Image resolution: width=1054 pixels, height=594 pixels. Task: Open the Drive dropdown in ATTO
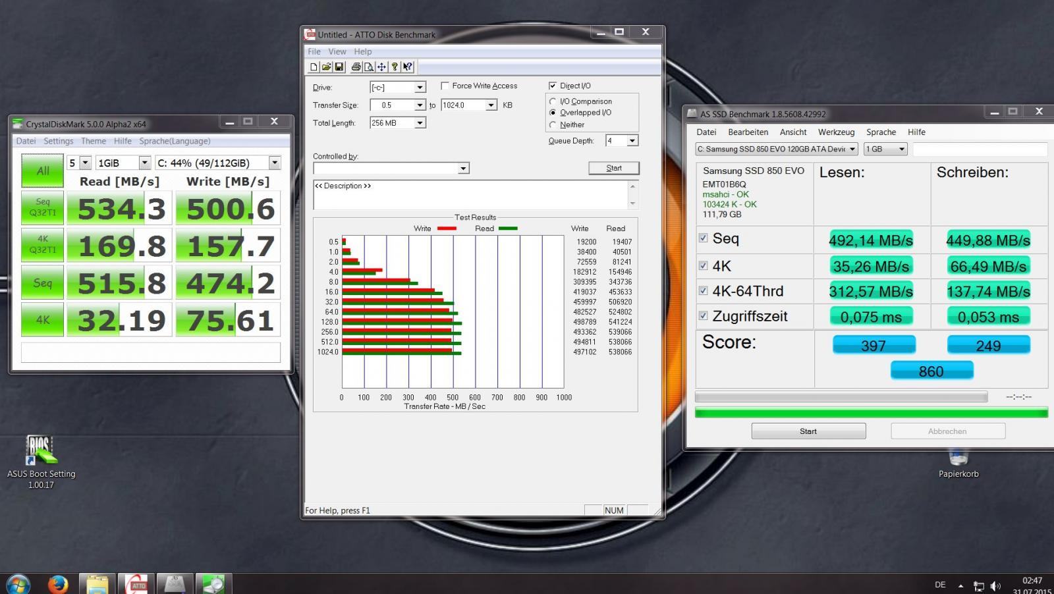[419, 87]
